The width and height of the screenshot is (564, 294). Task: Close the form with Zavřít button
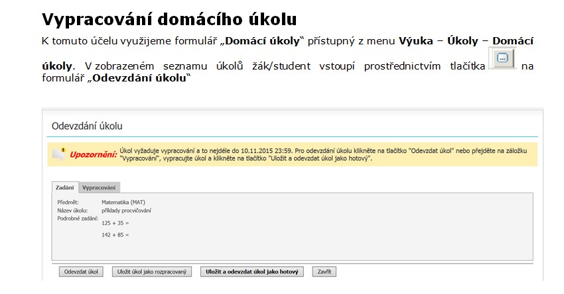coord(324,271)
